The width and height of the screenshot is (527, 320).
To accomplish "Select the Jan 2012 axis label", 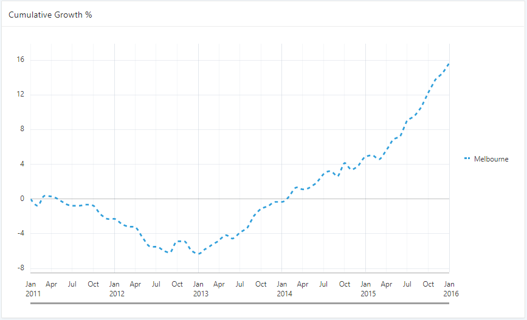I will point(117,288).
